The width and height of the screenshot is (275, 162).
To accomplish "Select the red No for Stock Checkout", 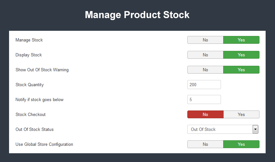I will pos(205,114).
